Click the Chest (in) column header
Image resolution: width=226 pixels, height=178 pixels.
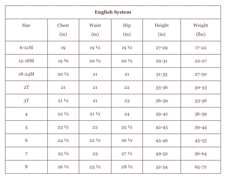pyautogui.click(x=63, y=30)
